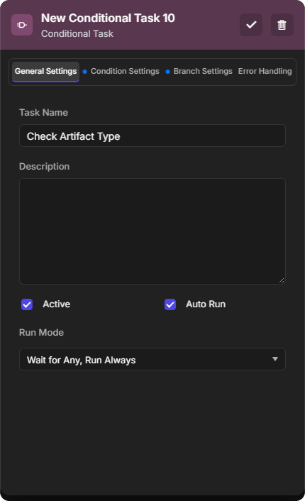Click the Active label text

(57, 304)
